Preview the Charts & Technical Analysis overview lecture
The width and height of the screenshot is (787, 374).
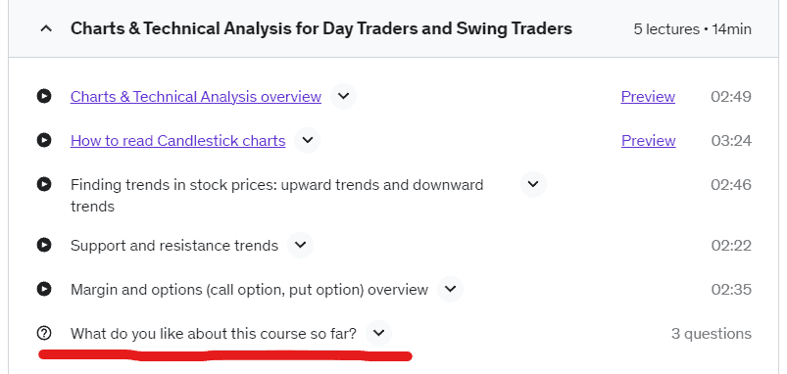[648, 96]
